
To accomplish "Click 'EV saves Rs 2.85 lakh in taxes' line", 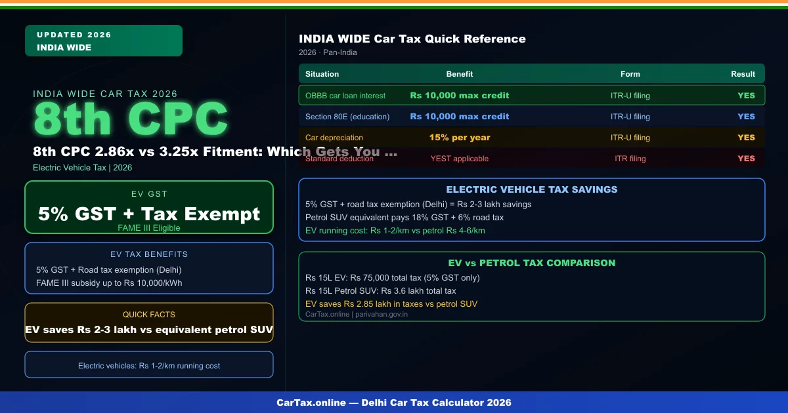I will (391, 304).
